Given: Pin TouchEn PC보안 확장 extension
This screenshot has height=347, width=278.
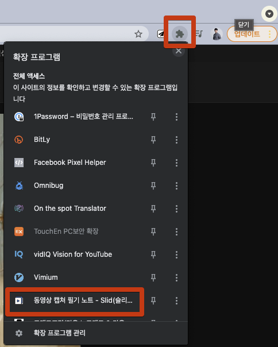Looking at the screenshot, I should [x=153, y=232].
